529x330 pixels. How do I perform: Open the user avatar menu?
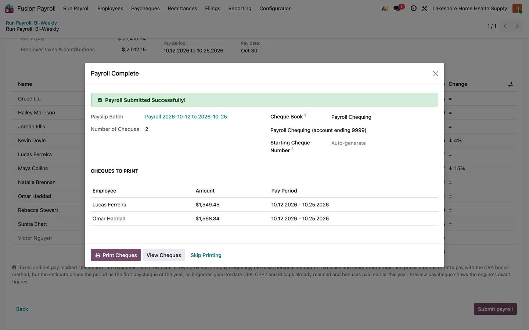coord(517,8)
